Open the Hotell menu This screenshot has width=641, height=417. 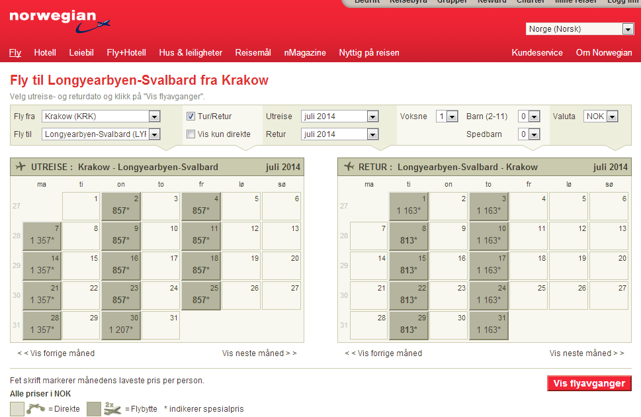pos(45,52)
